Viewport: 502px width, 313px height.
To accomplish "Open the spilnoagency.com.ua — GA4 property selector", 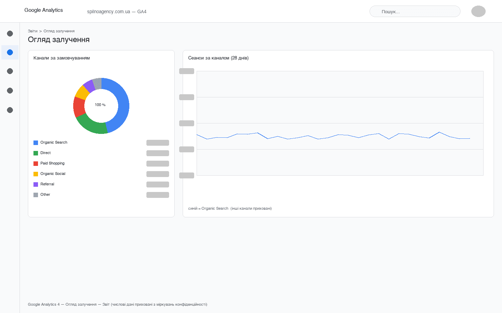I will [x=117, y=11].
